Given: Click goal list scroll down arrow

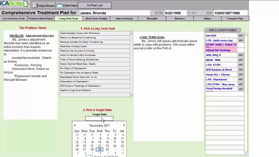Looking at the screenshot, I should click(x=131, y=96).
